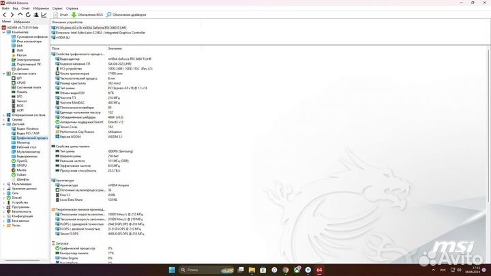Select the GPGPU tree item

[19, 166]
